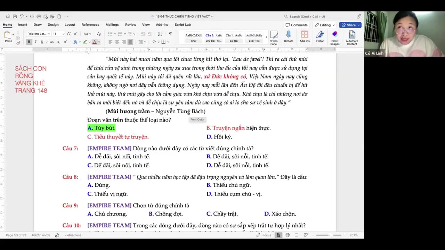
Task: Open the References tab
Action: (x=90, y=25)
